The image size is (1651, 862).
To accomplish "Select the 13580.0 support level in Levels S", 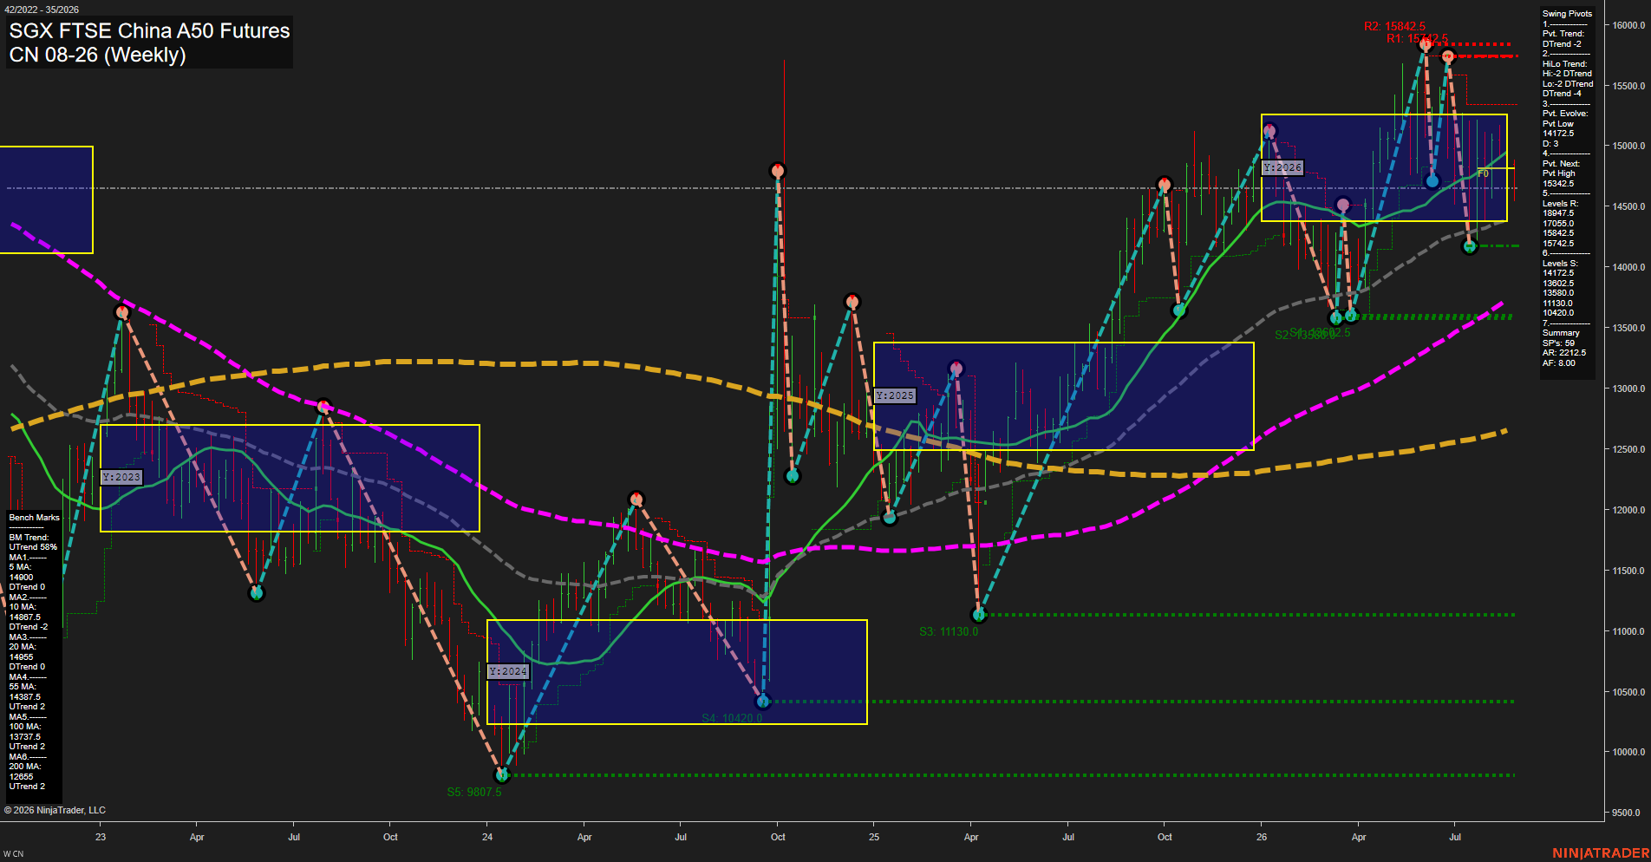I will click(x=1558, y=293).
